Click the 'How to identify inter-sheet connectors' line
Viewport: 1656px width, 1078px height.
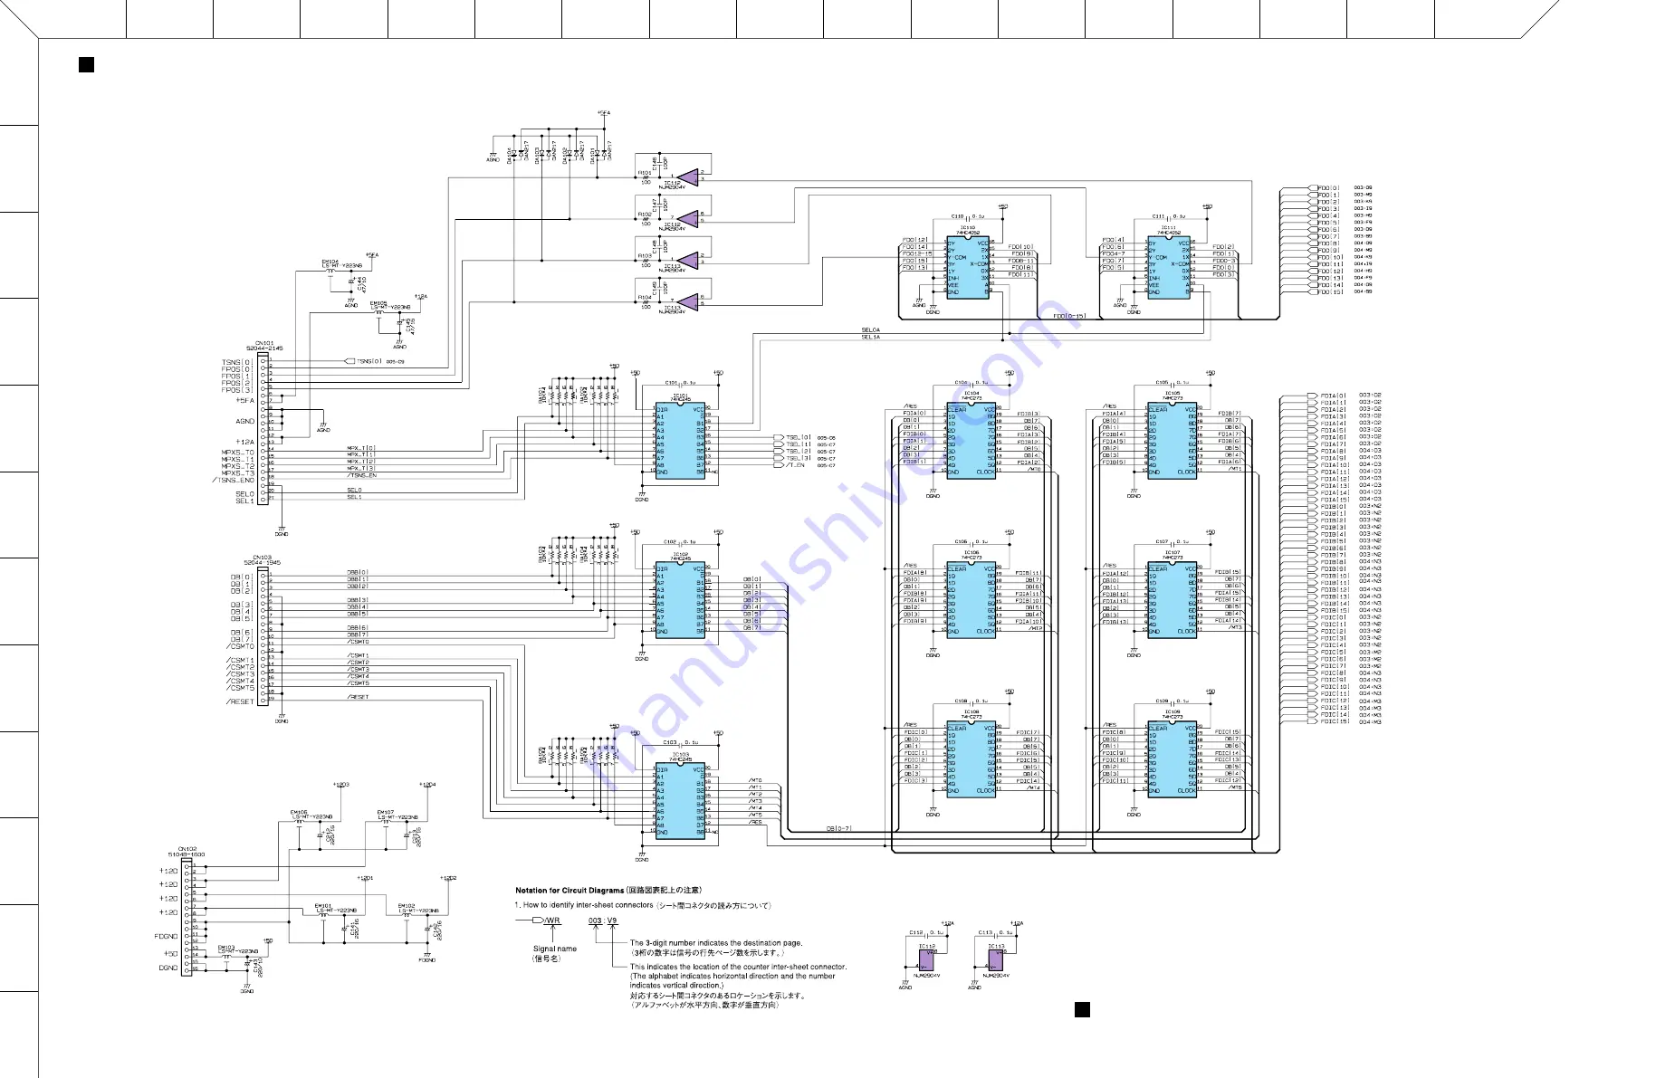click(643, 905)
